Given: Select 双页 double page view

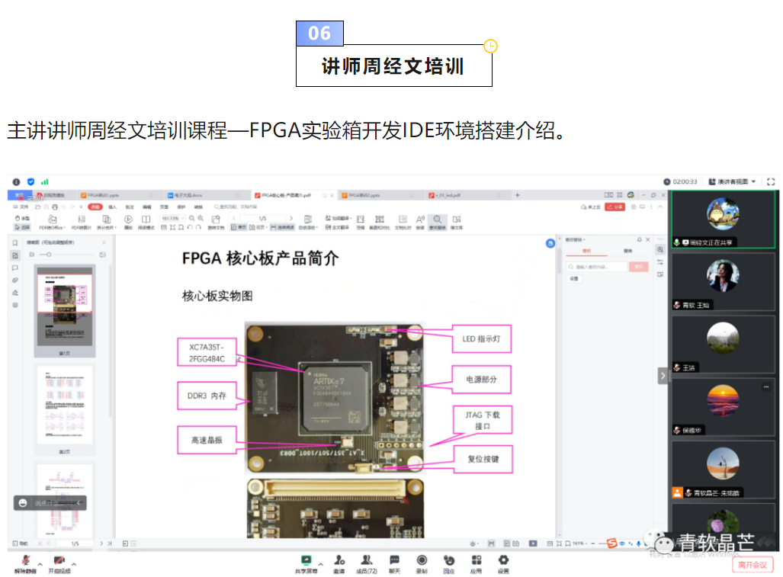Looking at the screenshot, I should point(257,227).
